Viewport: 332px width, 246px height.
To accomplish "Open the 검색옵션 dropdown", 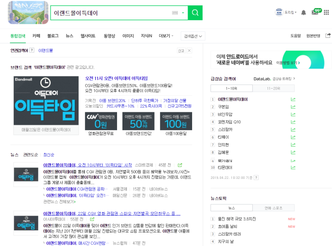I will tap(193, 36).
